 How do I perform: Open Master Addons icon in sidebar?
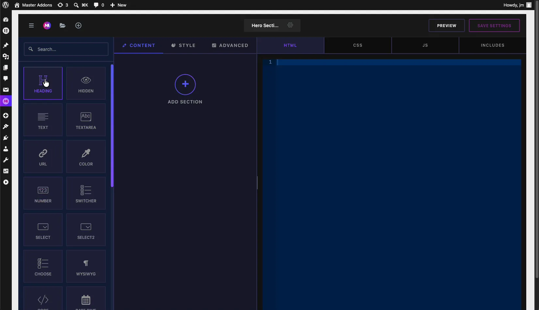pyautogui.click(x=6, y=101)
